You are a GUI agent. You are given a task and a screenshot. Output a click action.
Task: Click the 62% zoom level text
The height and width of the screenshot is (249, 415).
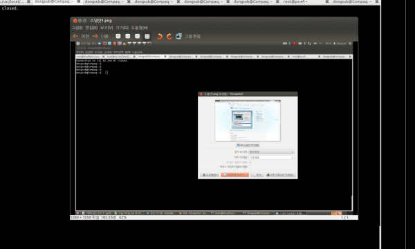click(122, 217)
